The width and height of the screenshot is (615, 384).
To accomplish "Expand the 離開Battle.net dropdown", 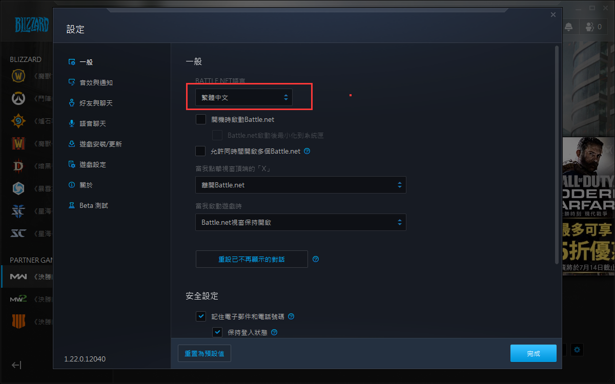I will tap(301, 185).
